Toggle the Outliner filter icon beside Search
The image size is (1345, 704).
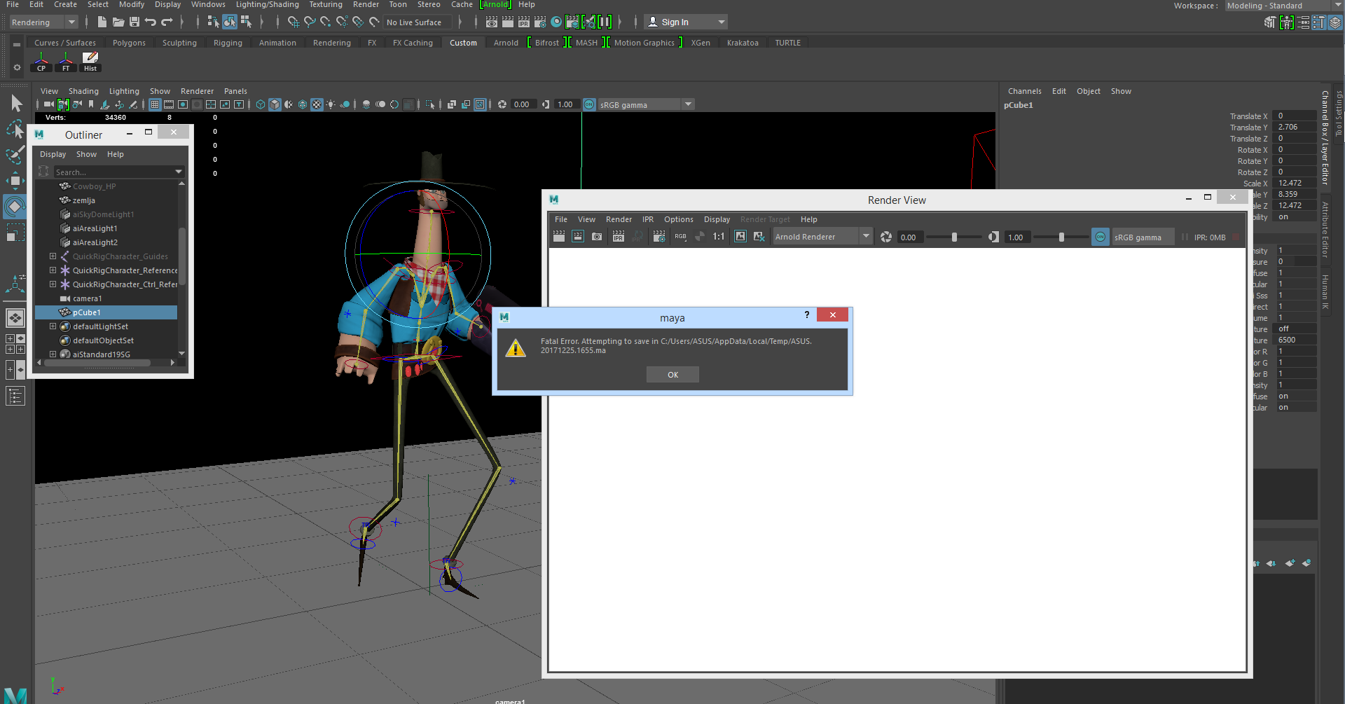click(44, 172)
